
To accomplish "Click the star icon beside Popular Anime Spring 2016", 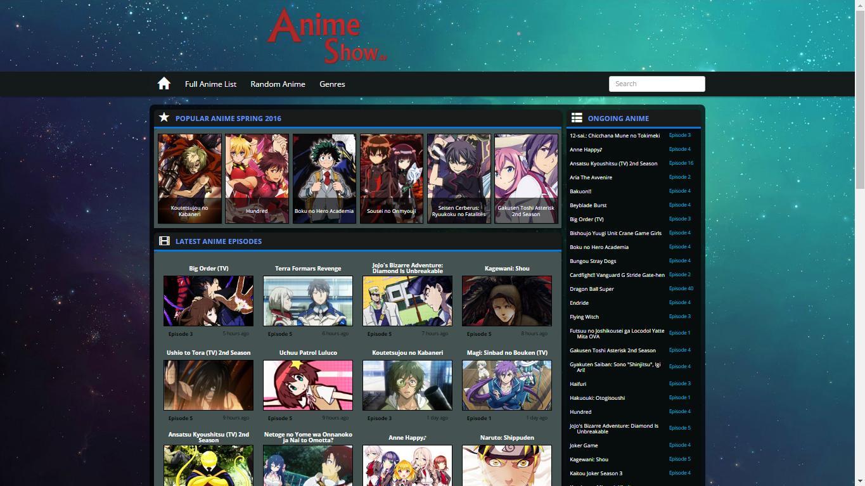I will [x=164, y=117].
